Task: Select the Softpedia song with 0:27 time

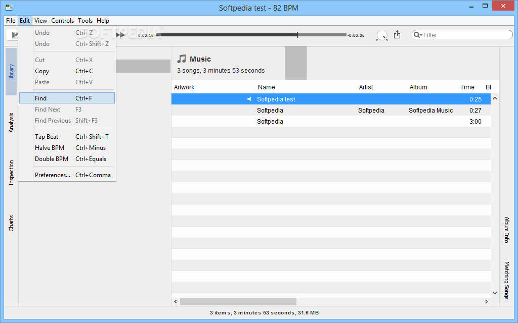Action: click(x=331, y=110)
